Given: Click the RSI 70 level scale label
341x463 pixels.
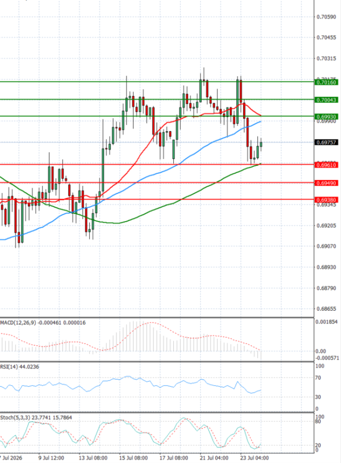Looking at the screenshot, I should coord(318,378).
